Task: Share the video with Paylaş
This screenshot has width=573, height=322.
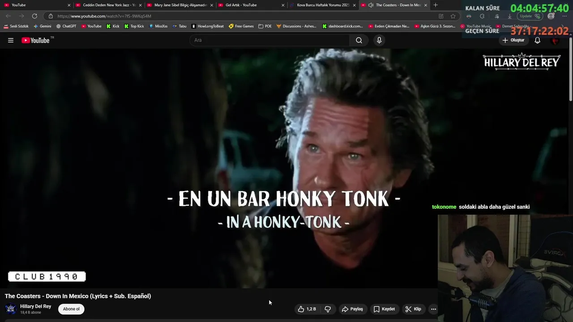Action: (353, 309)
